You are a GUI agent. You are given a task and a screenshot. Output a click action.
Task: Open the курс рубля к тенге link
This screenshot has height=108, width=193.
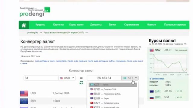click(x=64, y=61)
